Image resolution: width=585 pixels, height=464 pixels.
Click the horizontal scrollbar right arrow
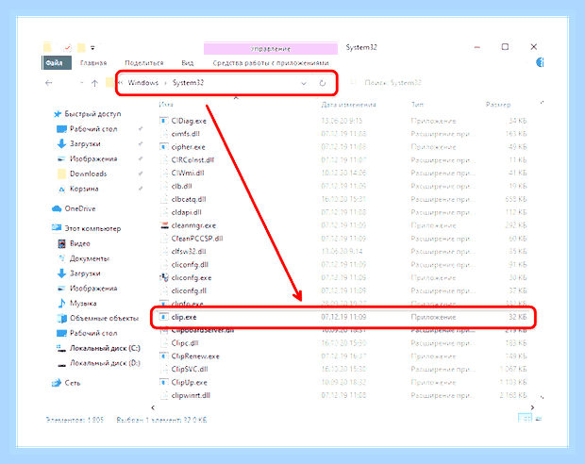(x=532, y=407)
